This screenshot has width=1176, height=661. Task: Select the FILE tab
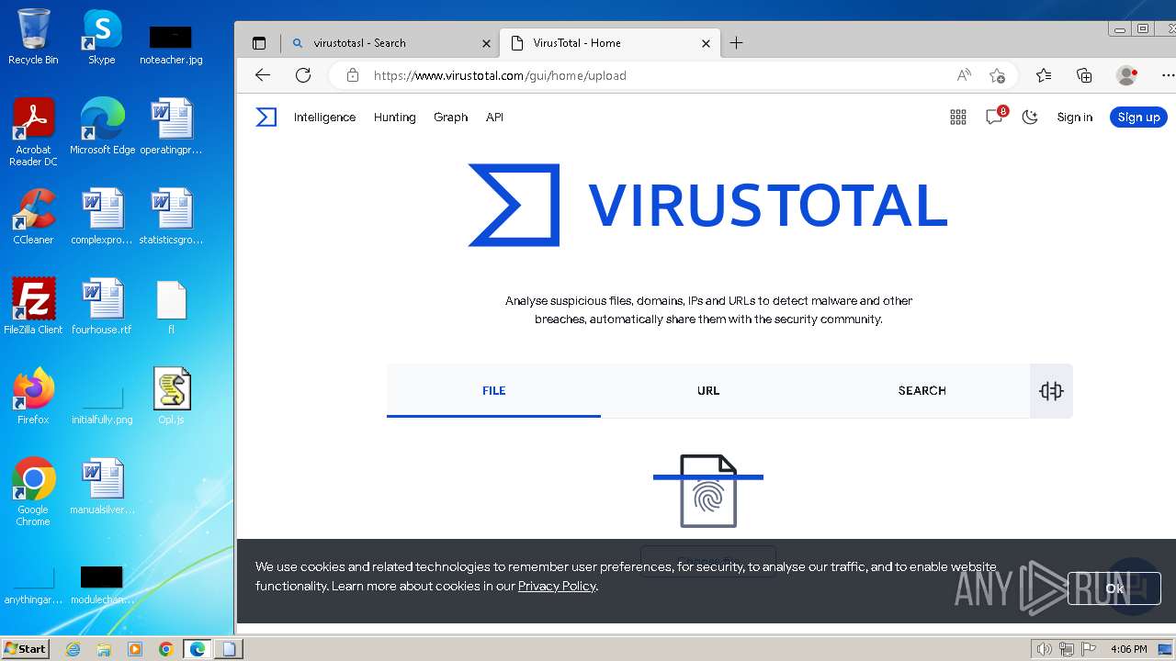click(x=494, y=391)
